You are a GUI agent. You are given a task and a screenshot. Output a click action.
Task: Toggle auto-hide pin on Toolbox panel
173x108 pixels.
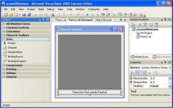(43, 20)
